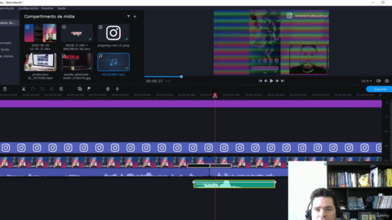
Task: Click the red playhead marker on ruler
Action: point(215,95)
